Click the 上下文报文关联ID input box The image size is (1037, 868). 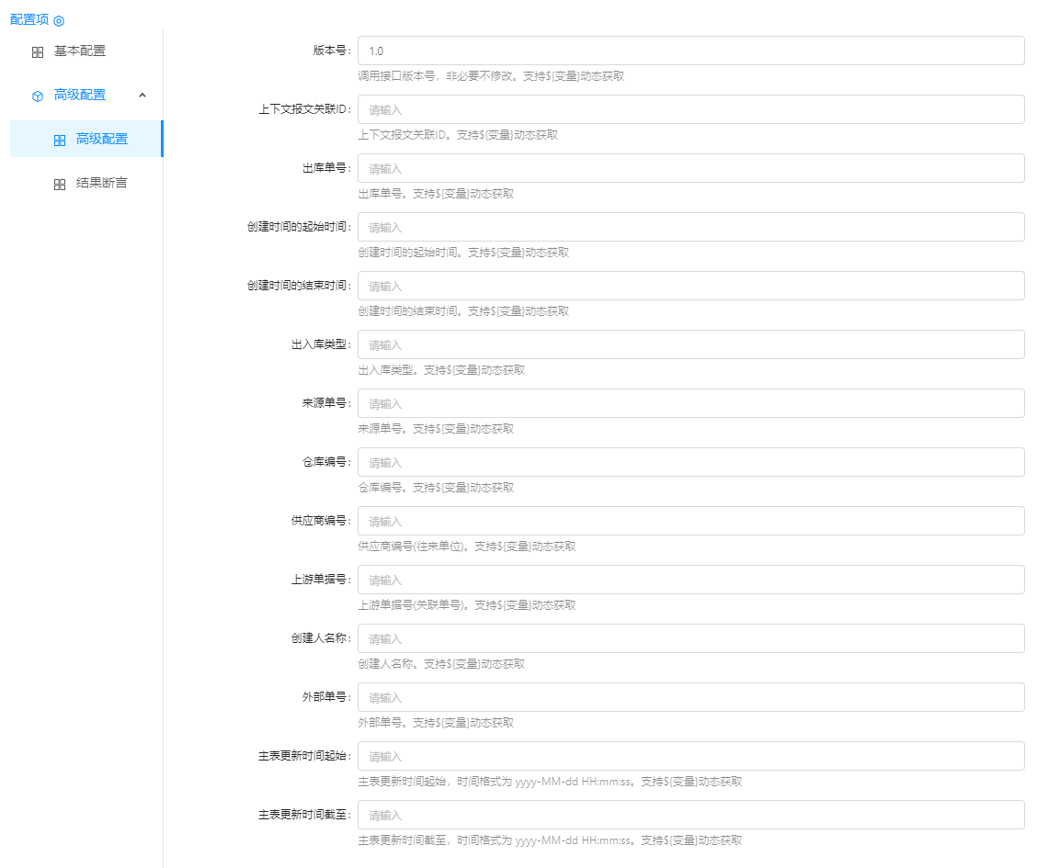coord(690,109)
